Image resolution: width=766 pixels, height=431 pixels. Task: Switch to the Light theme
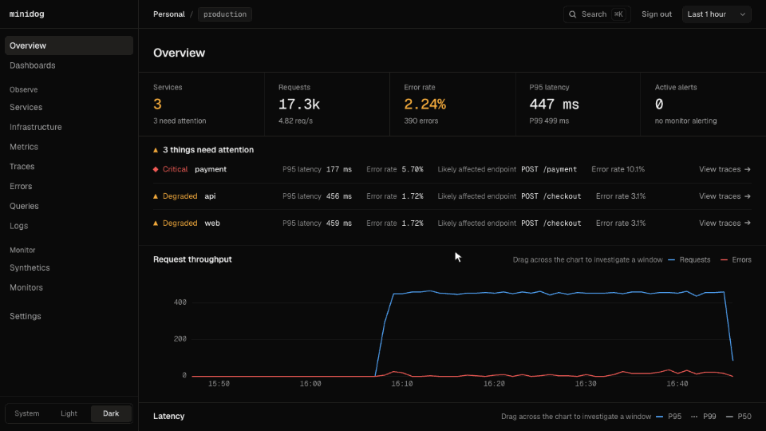[x=69, y=413]
